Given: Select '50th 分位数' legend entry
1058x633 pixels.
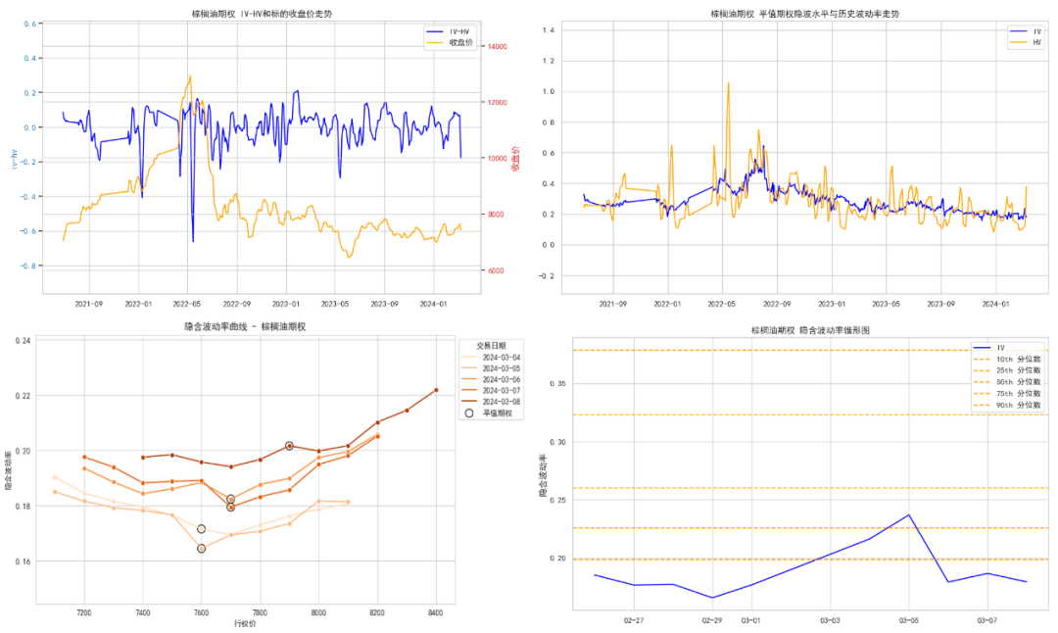Looking at the screenshot, I should (1007, 382).
